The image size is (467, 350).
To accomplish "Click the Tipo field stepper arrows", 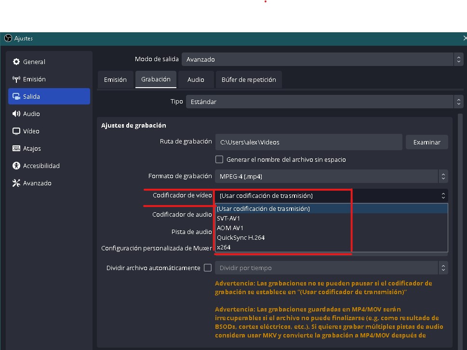I will (459, 102).
